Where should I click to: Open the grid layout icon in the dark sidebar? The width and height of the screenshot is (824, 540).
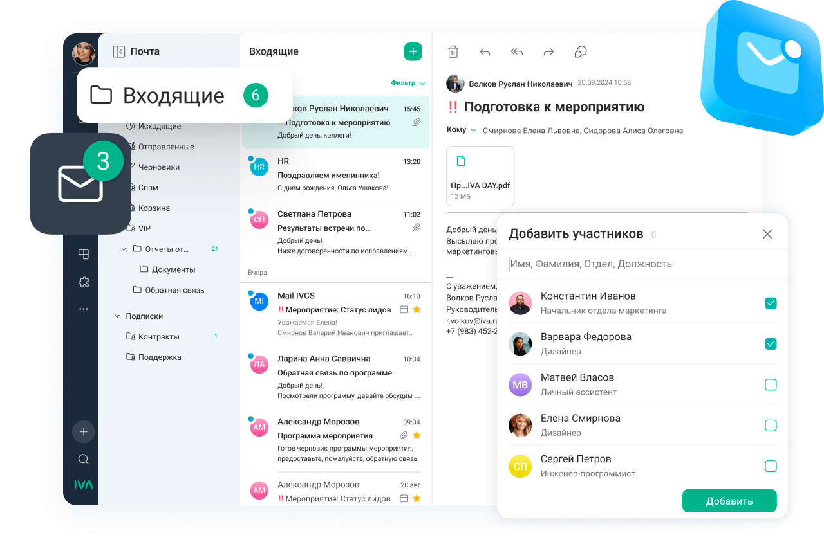click(x=84, y=254)
